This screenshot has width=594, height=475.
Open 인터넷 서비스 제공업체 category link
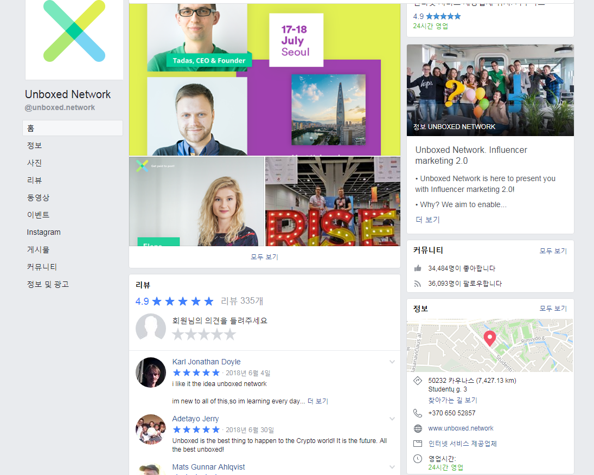(x=462, y=444)
